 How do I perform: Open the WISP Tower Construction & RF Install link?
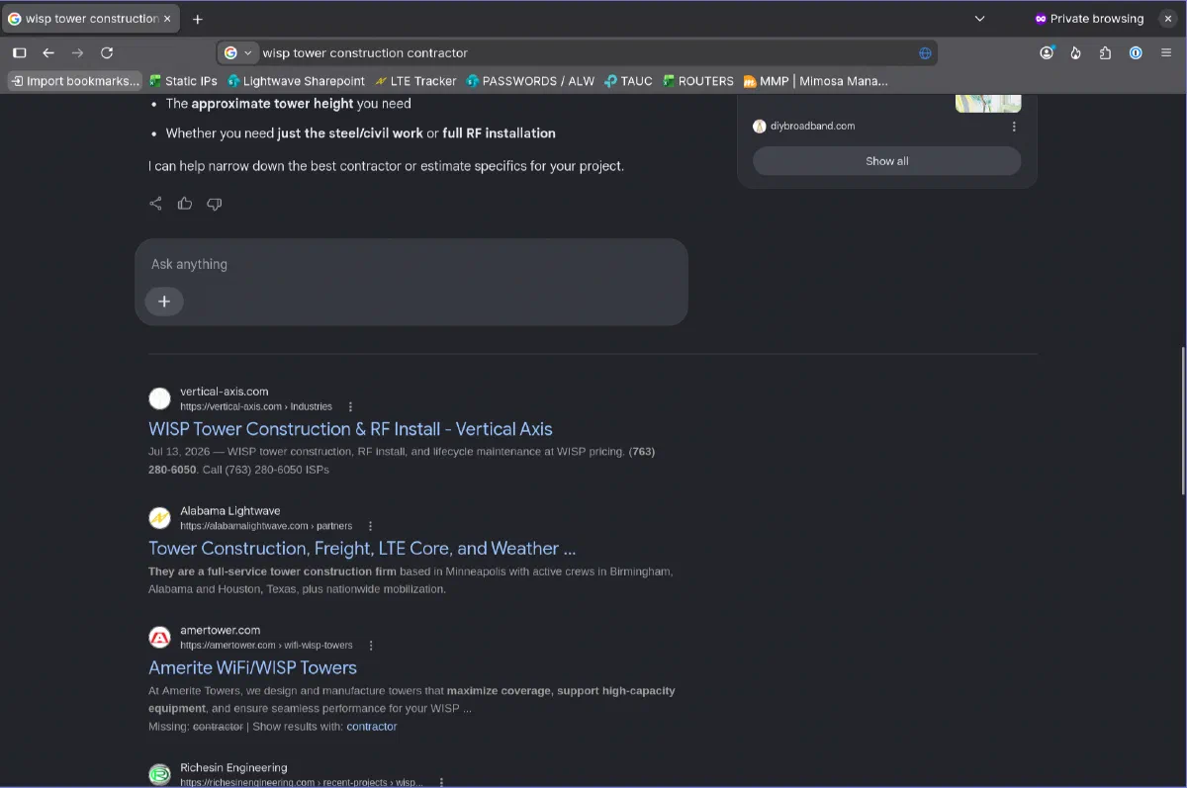pos(350,429)
